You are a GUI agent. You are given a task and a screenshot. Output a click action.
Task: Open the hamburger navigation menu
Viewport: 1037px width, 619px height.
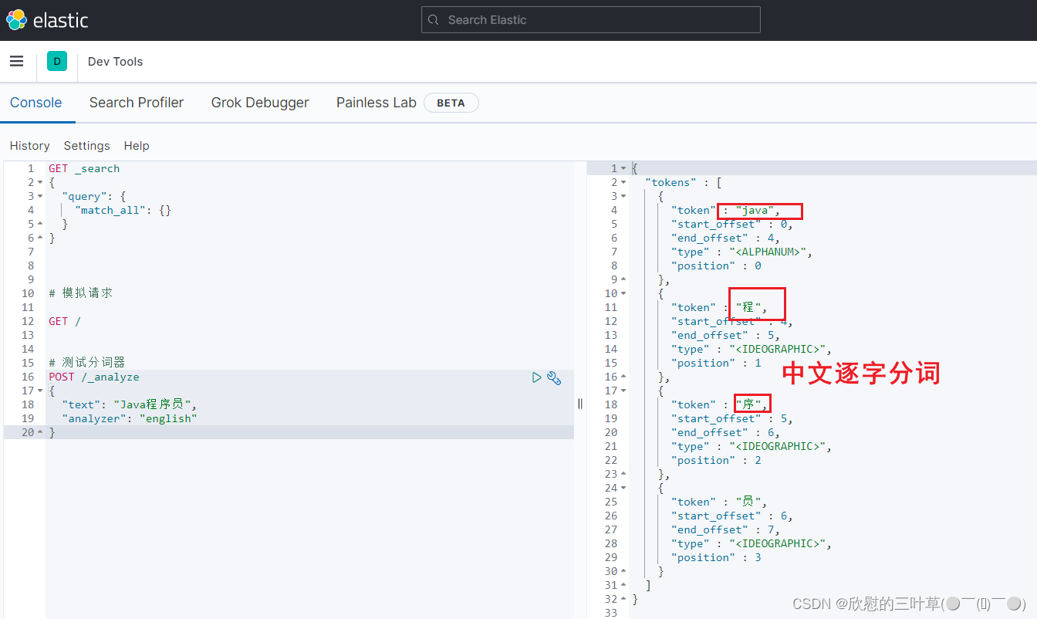pos(16,61)
